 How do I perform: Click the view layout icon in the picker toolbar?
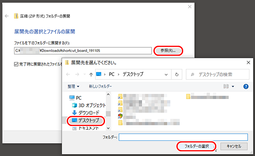pyautogui.click(x=226, y=86)
